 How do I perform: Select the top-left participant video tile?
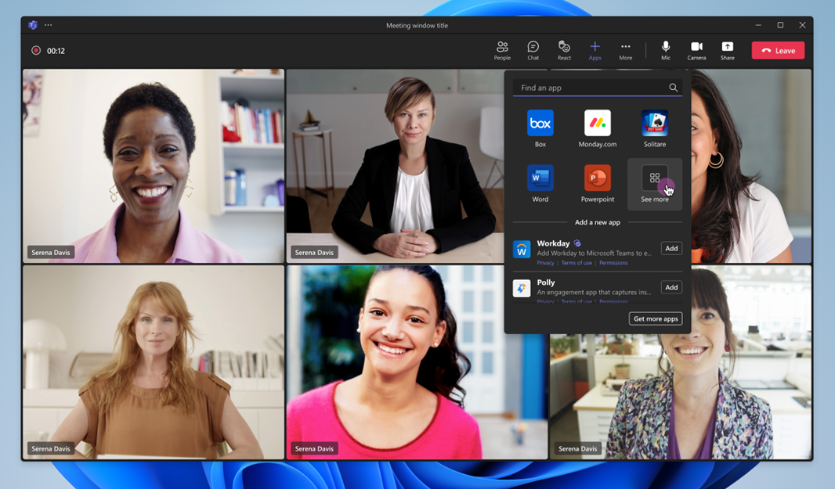[154, 166]
